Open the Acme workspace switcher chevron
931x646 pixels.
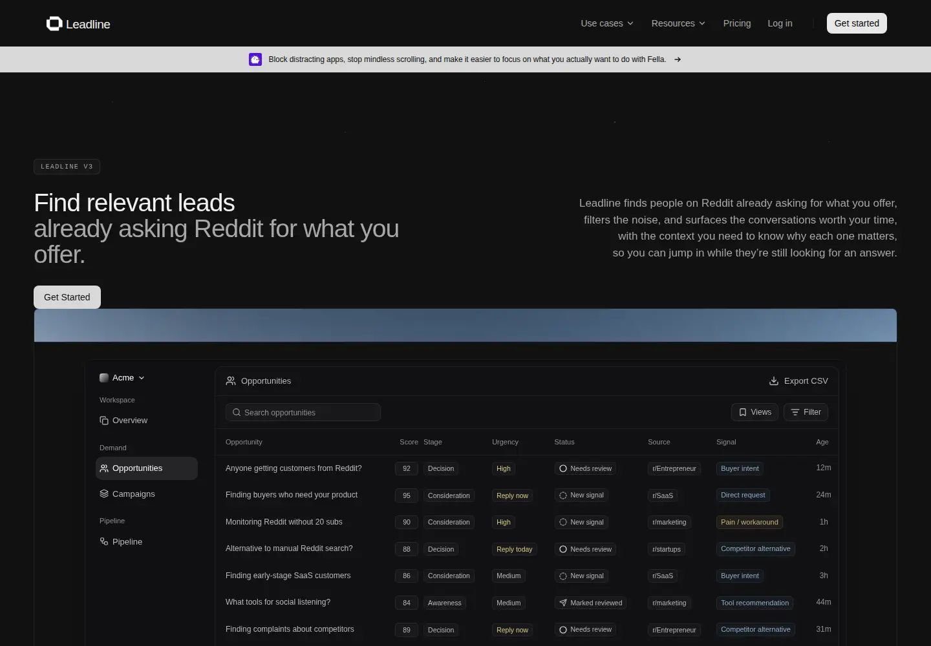pos(142,378)
